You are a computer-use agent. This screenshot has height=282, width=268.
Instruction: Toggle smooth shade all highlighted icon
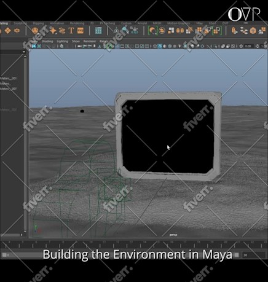[160, 46]
